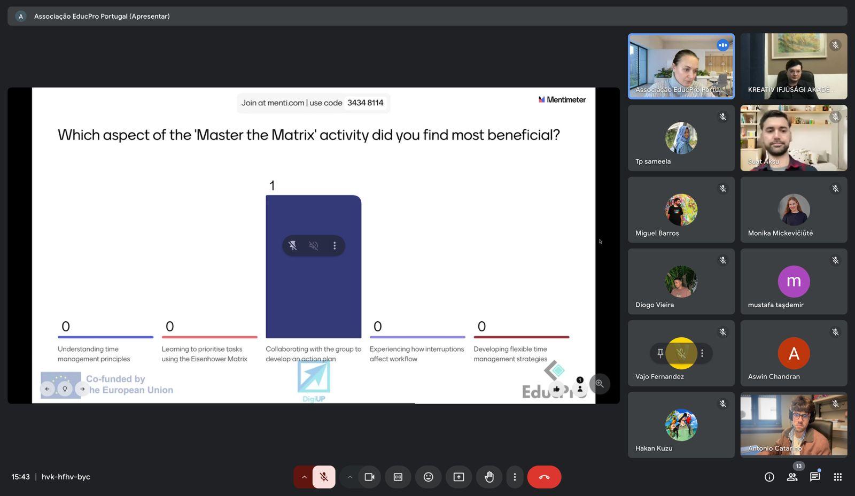Screen dimensions: 855x496
Task: Select Antonio Catarino's video thumbnail
Action: click(x=794, y=425)
